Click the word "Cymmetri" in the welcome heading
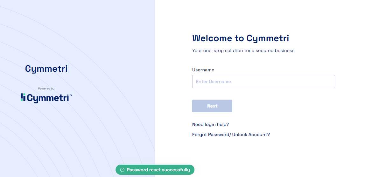 [x=268, y=38]
